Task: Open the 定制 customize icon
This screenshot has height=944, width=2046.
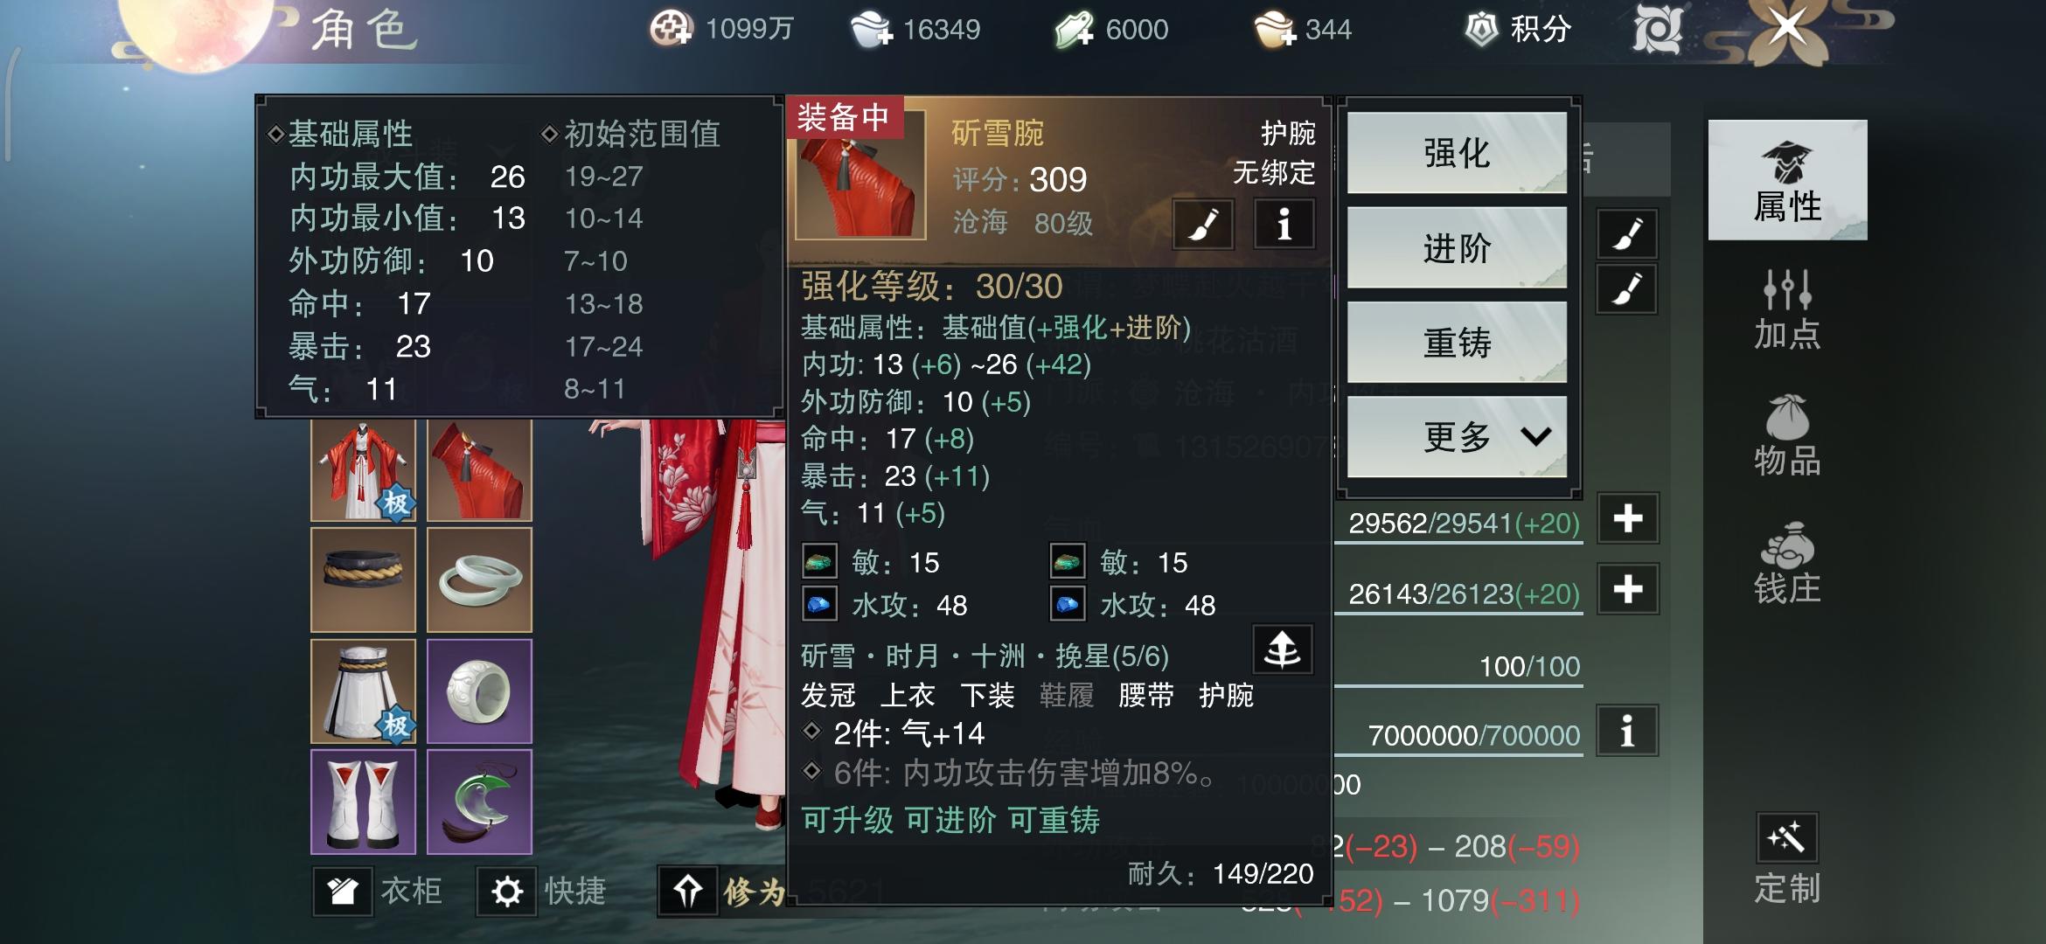Action: tap(1787, 859)
